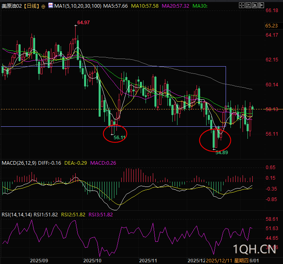Click the 58.13 current price axis label
Image resolution: width=283 pixels, height=264 pixels.
[272, 109]
